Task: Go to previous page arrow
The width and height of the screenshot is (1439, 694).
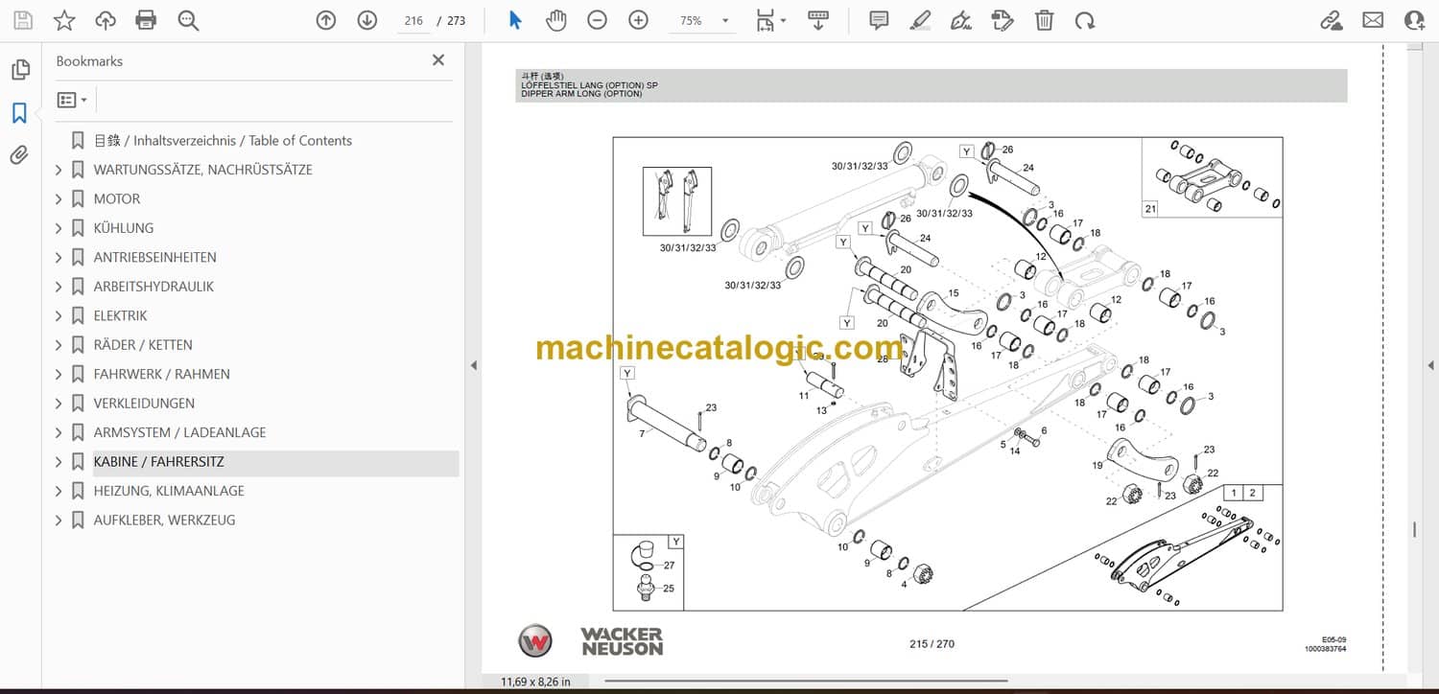Action: 326,20
